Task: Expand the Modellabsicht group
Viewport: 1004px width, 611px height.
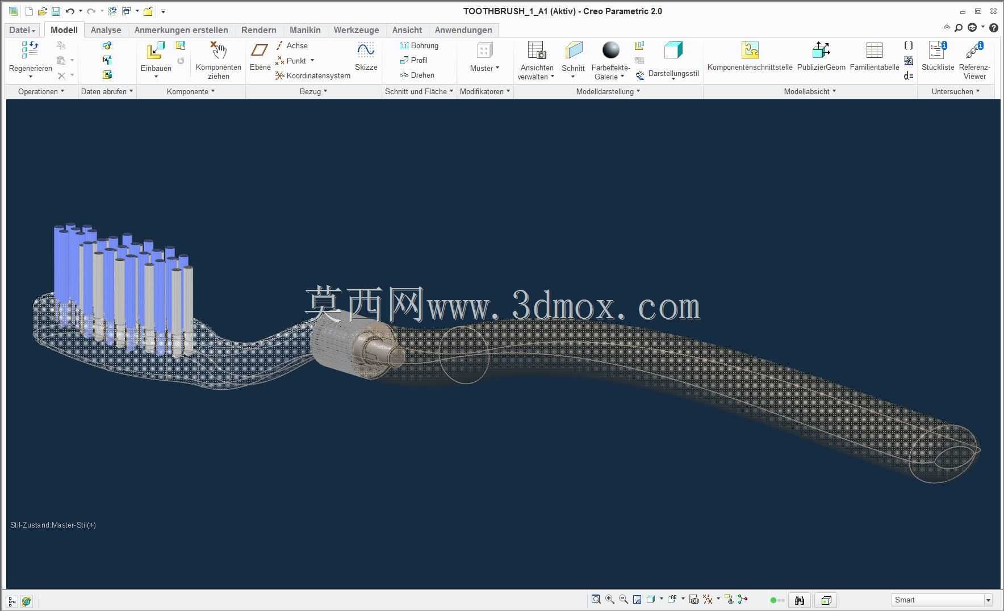Action: coord(810,91)
